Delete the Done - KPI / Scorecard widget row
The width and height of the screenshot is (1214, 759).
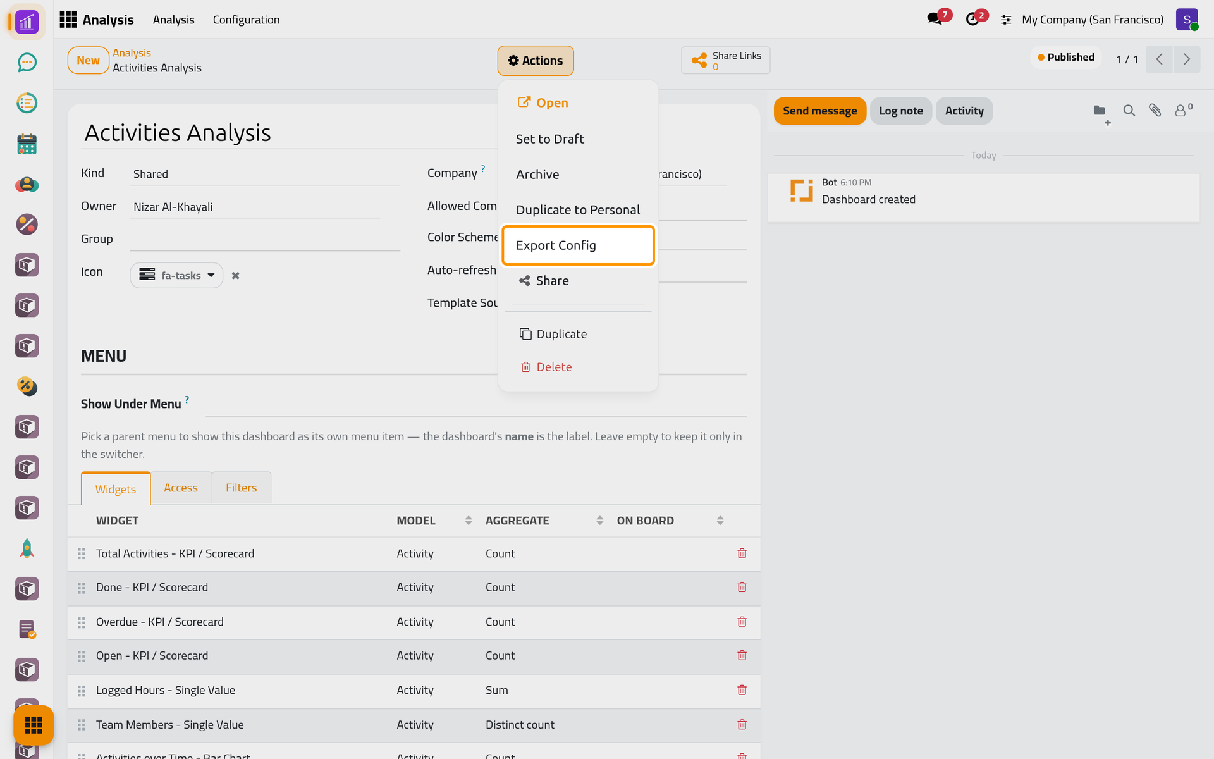[x=742, y=587]
